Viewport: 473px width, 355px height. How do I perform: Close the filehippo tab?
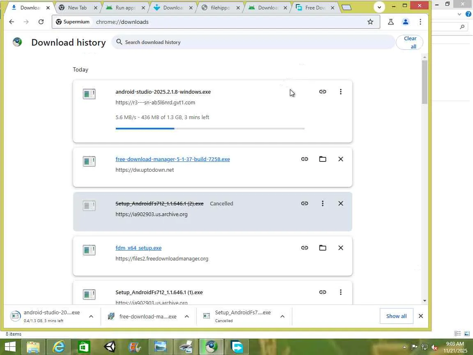238,8
